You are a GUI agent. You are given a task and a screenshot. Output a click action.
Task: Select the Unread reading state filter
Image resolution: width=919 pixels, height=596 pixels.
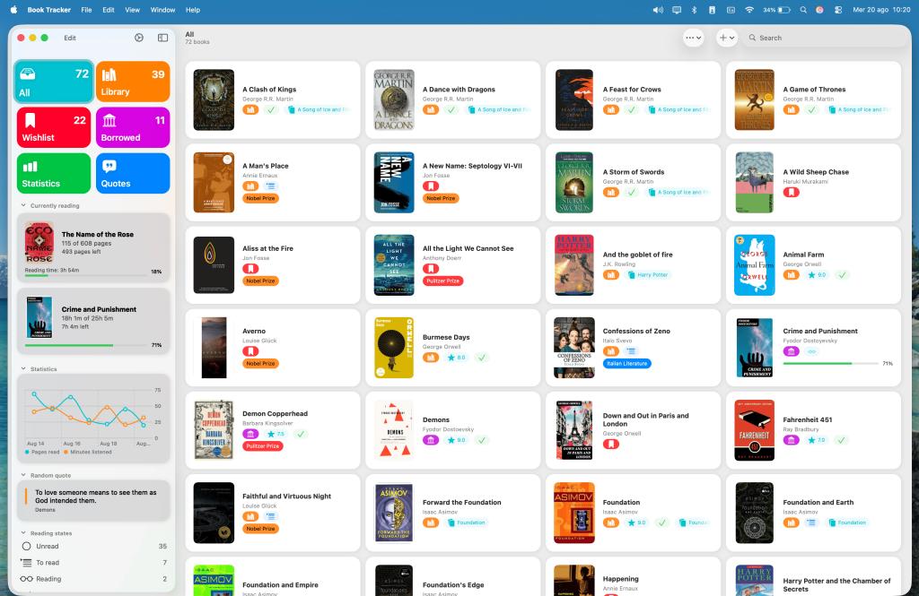pyautogui.click(x=48, y=546)
